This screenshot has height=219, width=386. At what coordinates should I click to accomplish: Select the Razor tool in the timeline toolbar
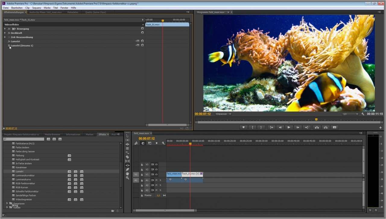click(x=128, y=157)
